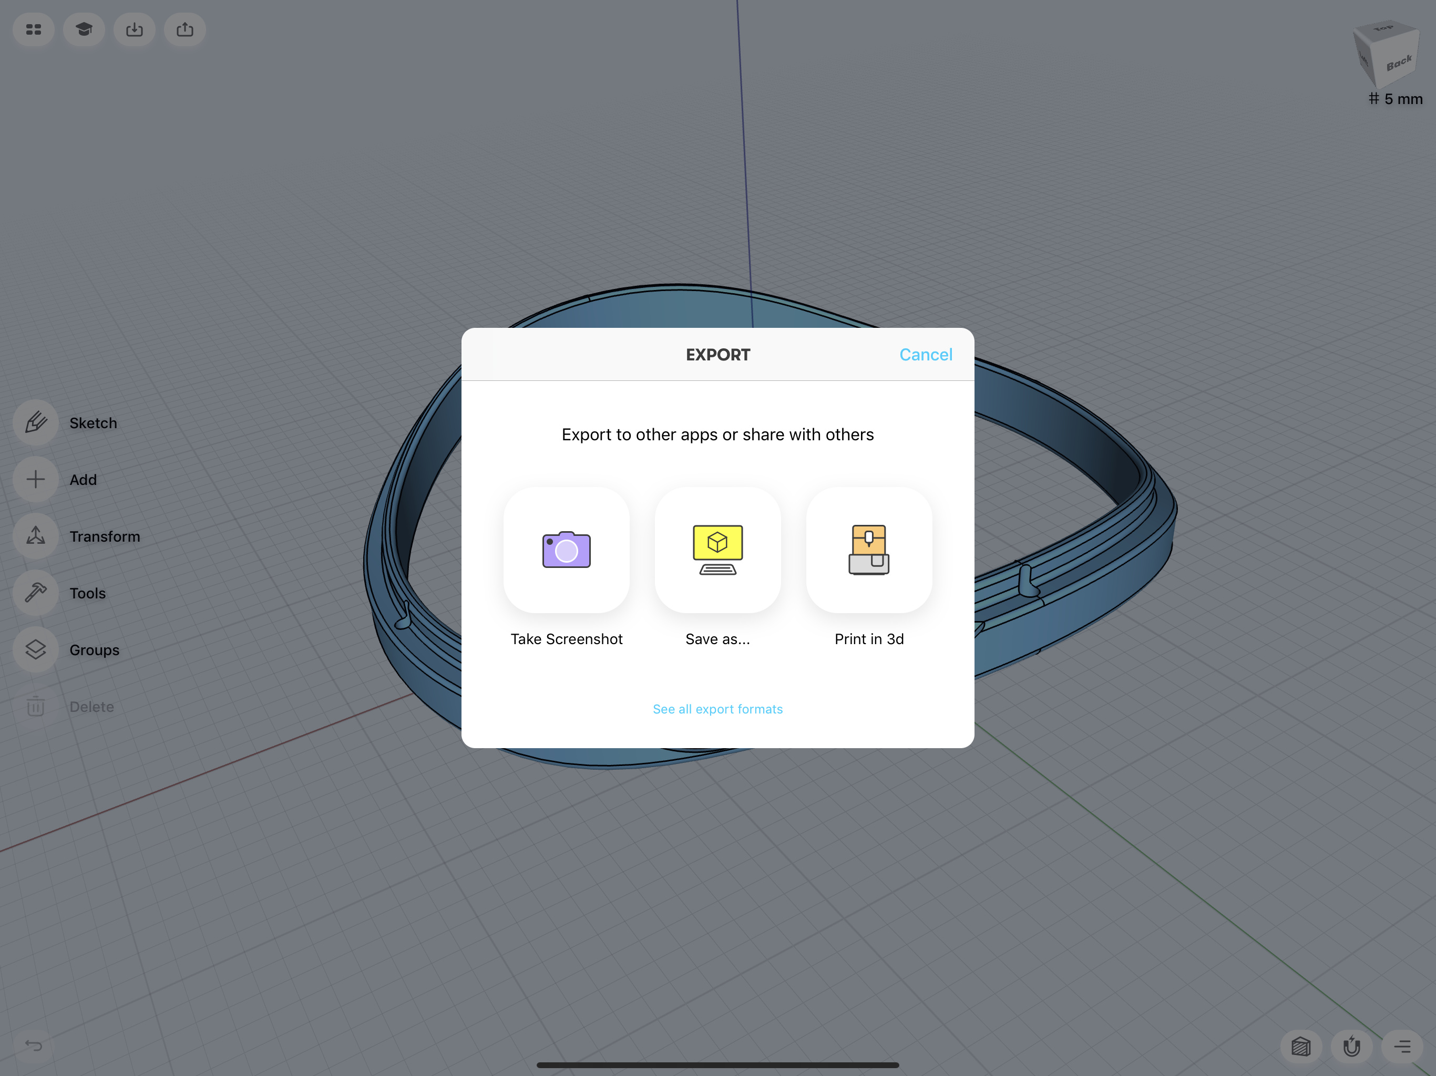Select Print in 3d option
Viewport: 1436px width, 1076px height.
(869, 550)
